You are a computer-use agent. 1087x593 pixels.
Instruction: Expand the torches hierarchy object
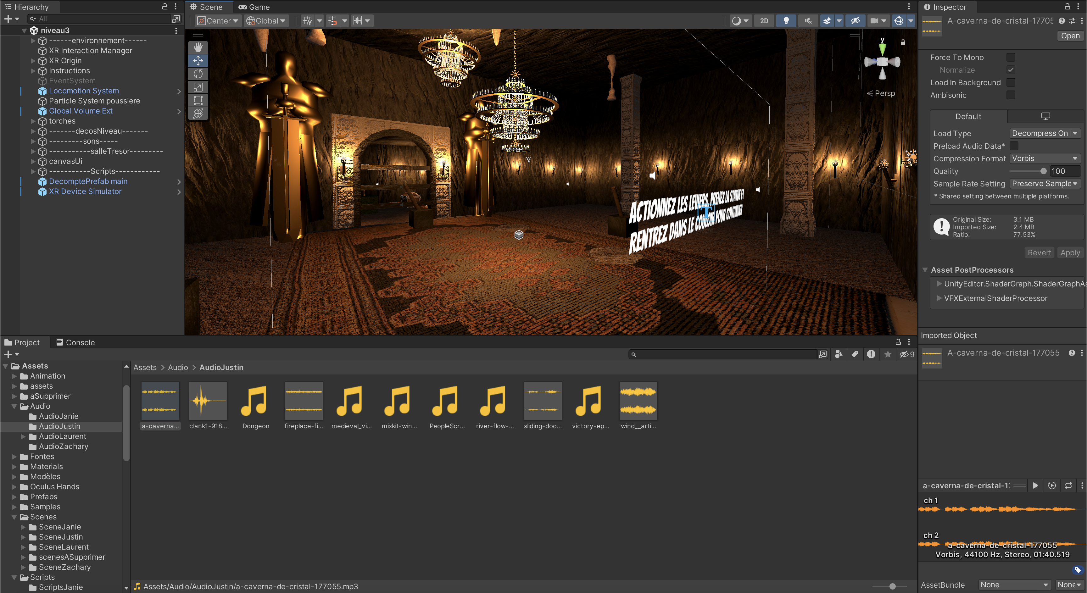pyautogui.click(x=33, y=121)
